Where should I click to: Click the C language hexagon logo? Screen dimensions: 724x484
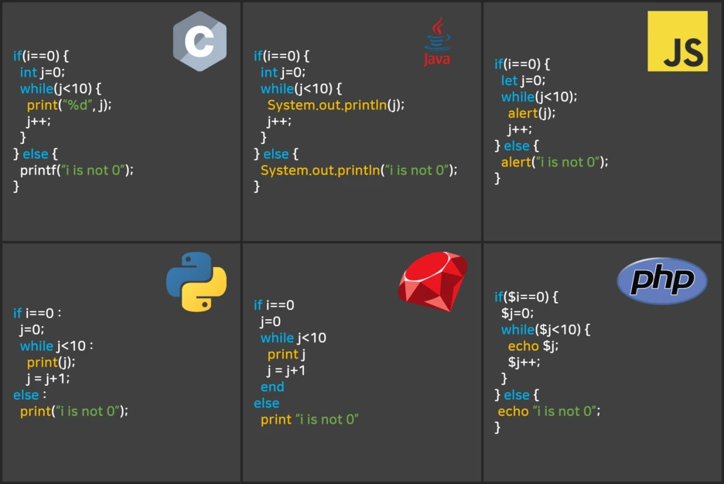pyautogui.click(x=200, y=41)
